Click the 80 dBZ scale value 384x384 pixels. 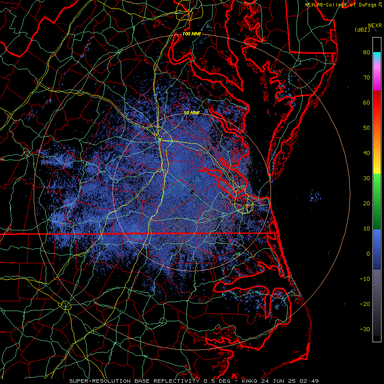click(x=367, y=52)
